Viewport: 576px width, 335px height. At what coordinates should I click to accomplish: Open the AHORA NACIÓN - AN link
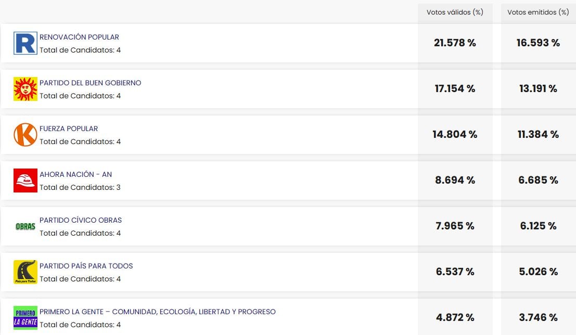(75, 174)
